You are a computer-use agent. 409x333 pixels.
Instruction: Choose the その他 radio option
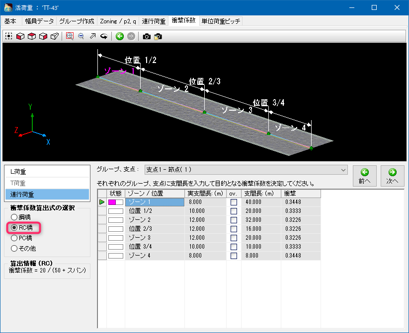click(14, 248)
